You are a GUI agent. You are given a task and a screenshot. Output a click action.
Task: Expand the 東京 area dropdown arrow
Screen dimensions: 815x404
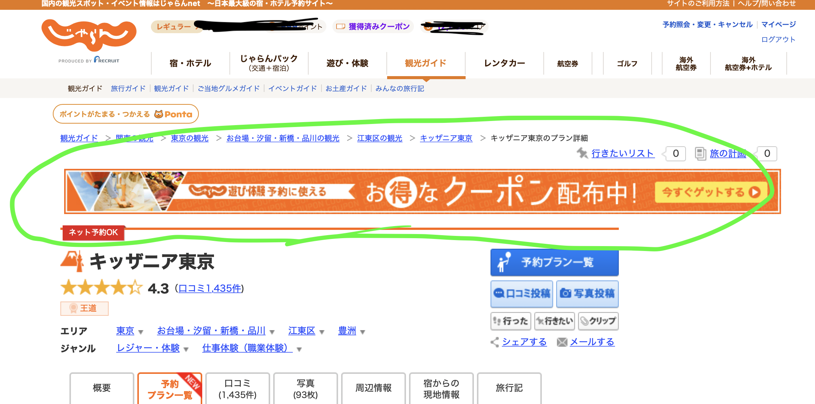tap(141, 332)
